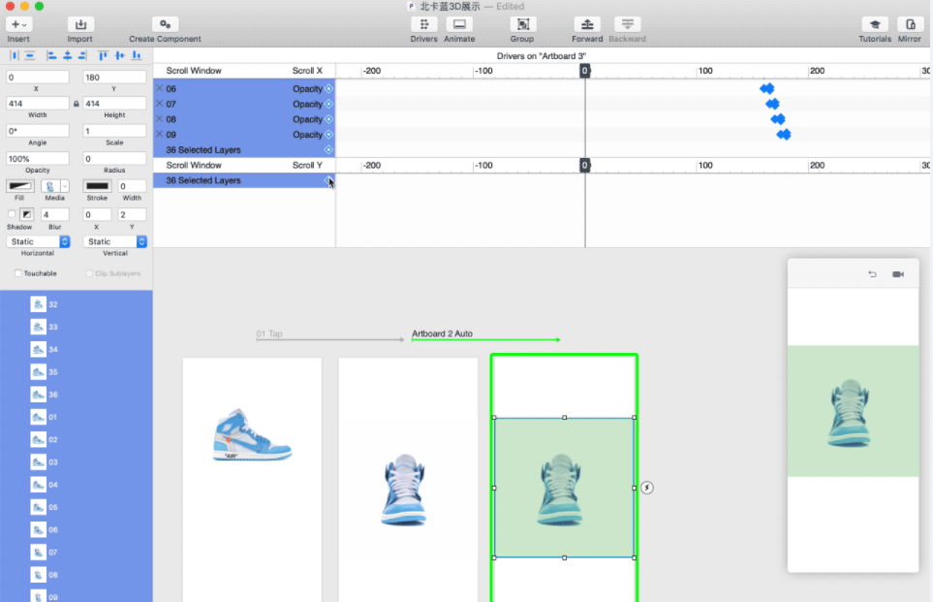
Task: Enable the Touchable checkbox
Action: pyautogui.click(x=18, y=273)
